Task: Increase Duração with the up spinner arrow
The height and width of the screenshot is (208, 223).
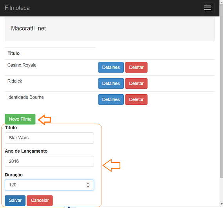Action: click(x=88, y=184)
